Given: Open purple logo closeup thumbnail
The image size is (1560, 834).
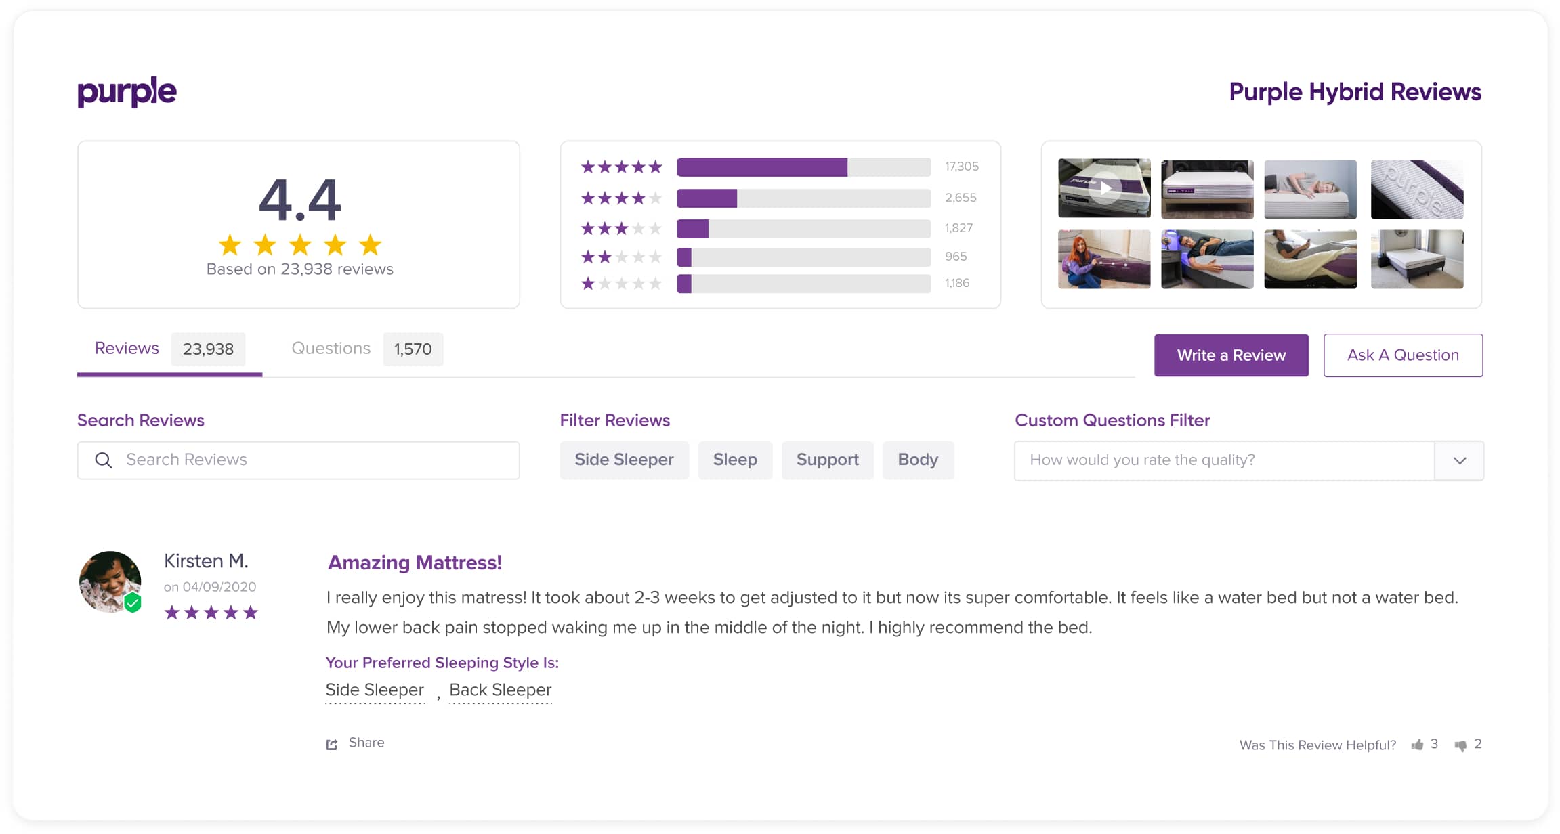Looking at the screenshot, I should point(1417,189).
